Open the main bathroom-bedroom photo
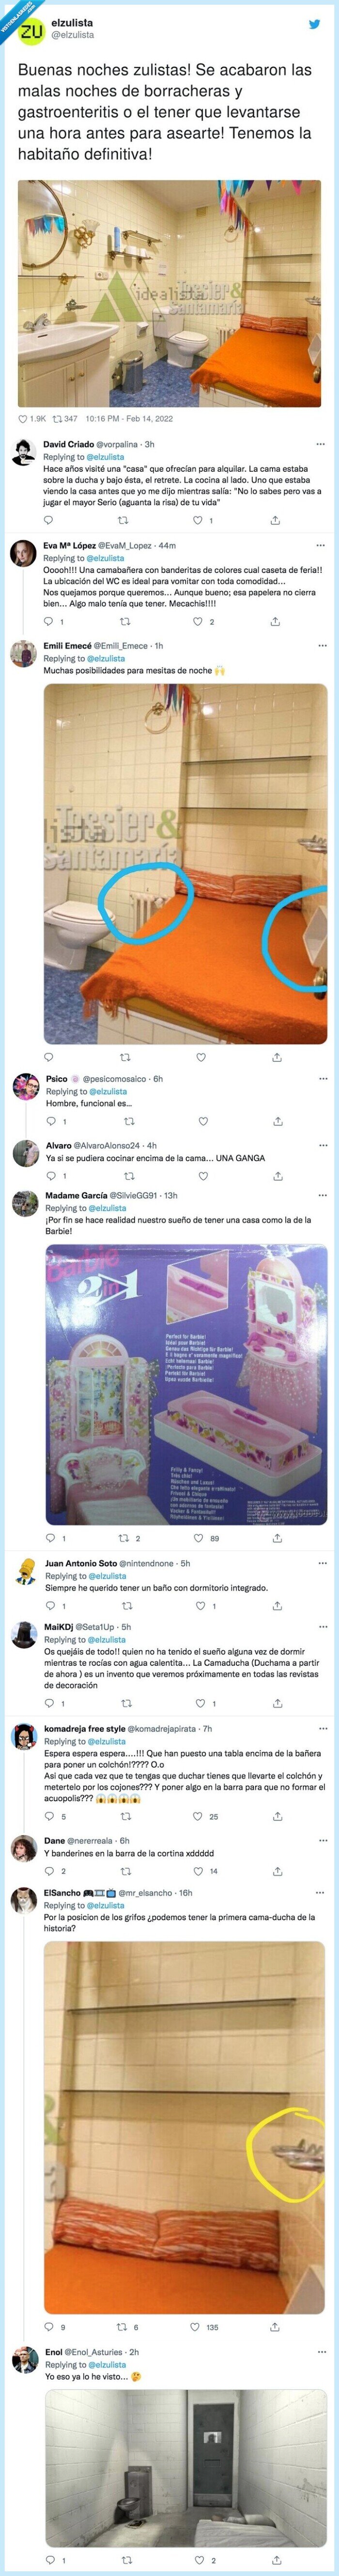 [x=169, y=294]
